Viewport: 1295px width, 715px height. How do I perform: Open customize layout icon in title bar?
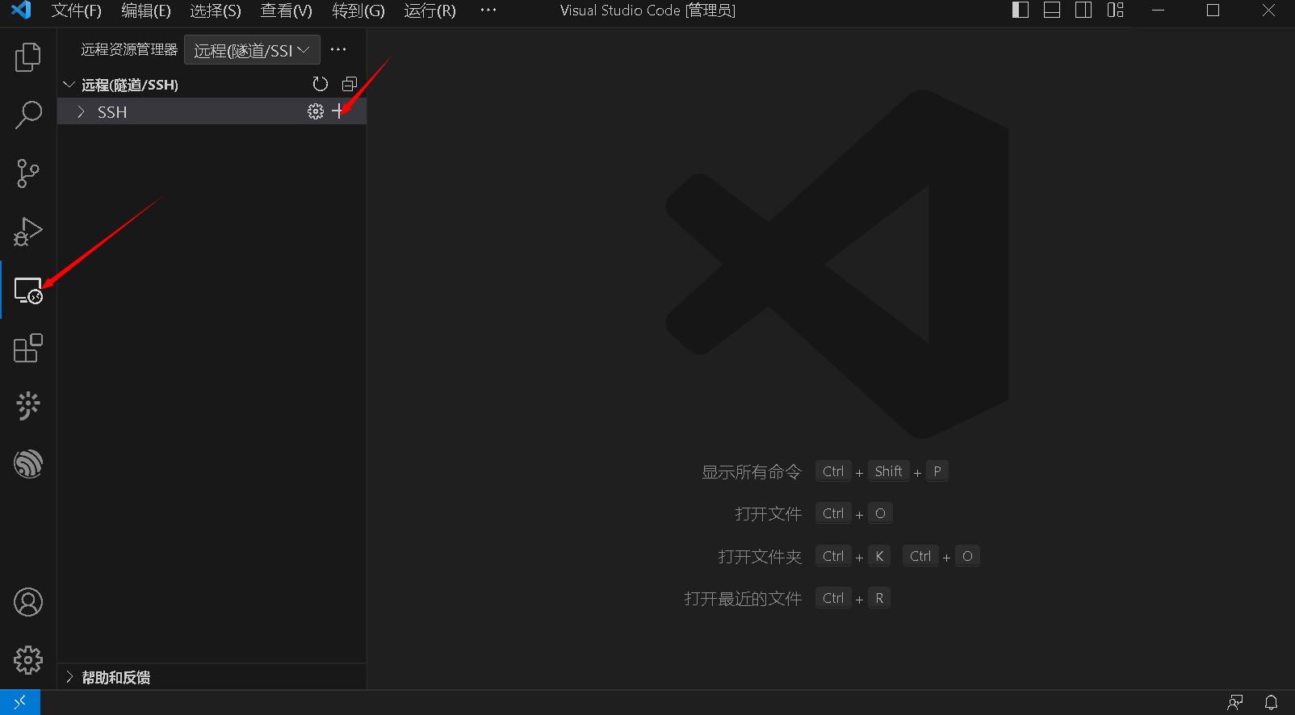click(1115, 10)
